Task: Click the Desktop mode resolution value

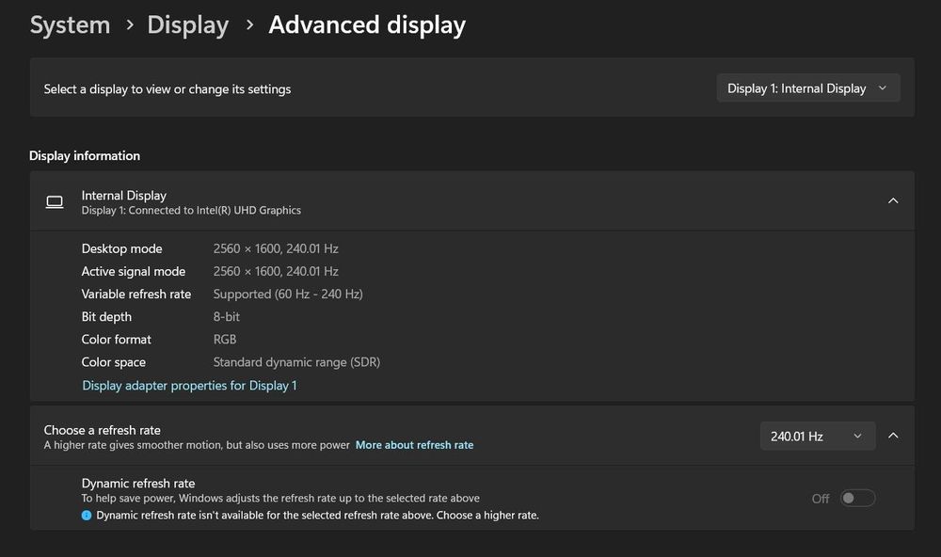Action: (x=276, y=249)
